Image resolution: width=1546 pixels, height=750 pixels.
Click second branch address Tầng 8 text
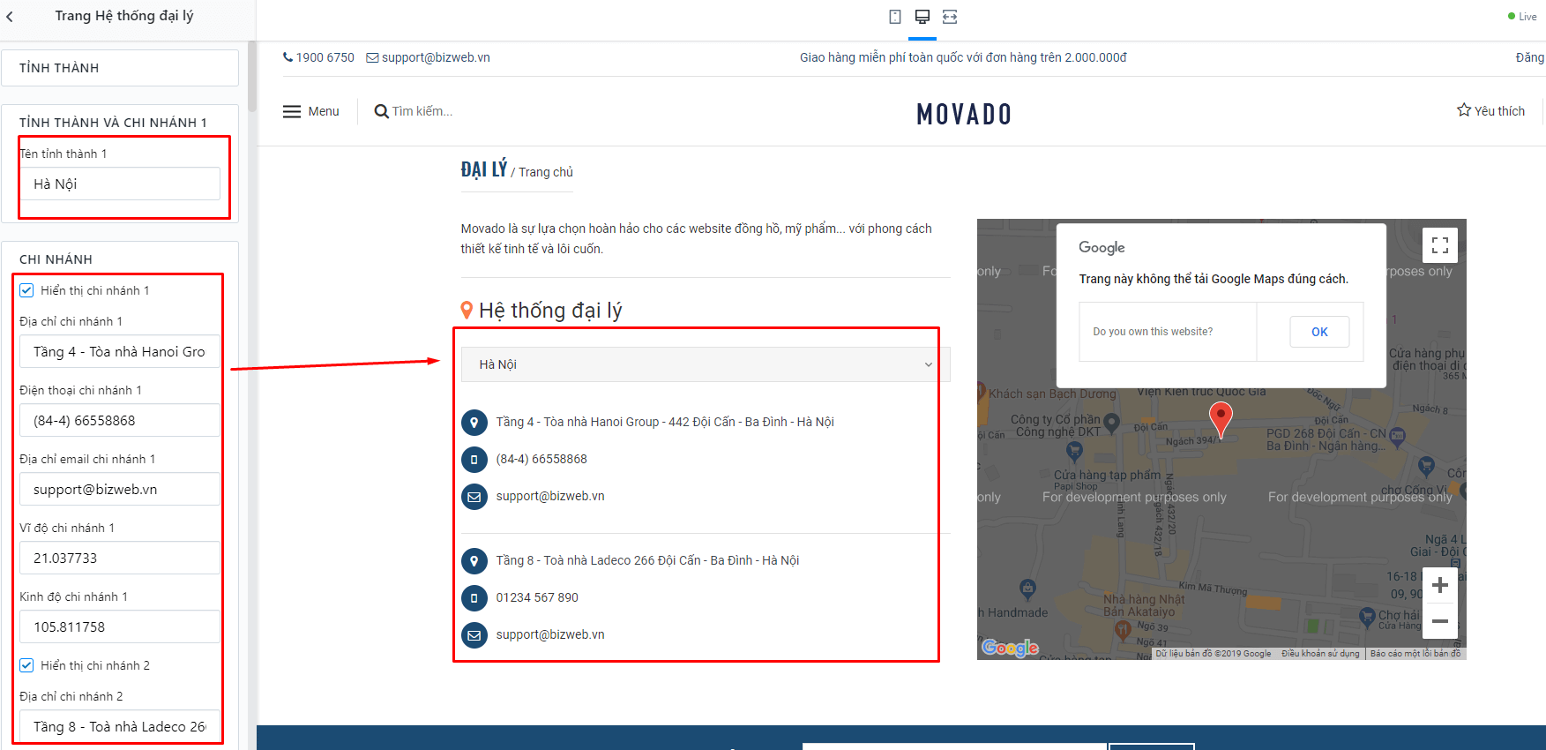647,560
